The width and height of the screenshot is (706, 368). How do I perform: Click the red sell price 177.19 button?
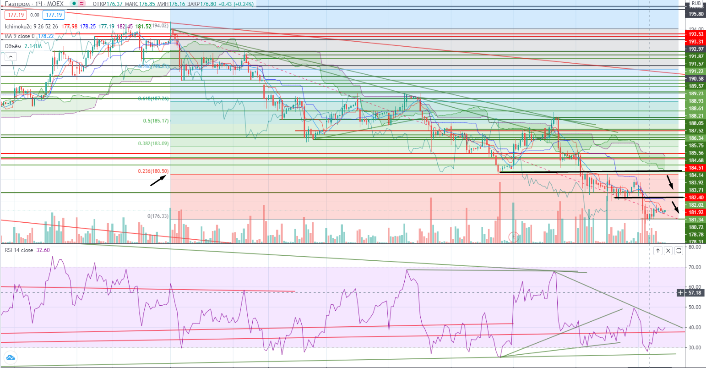(15, 15)
